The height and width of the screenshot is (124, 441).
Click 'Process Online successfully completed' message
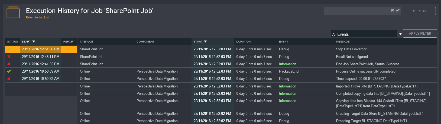coord(366,71)
